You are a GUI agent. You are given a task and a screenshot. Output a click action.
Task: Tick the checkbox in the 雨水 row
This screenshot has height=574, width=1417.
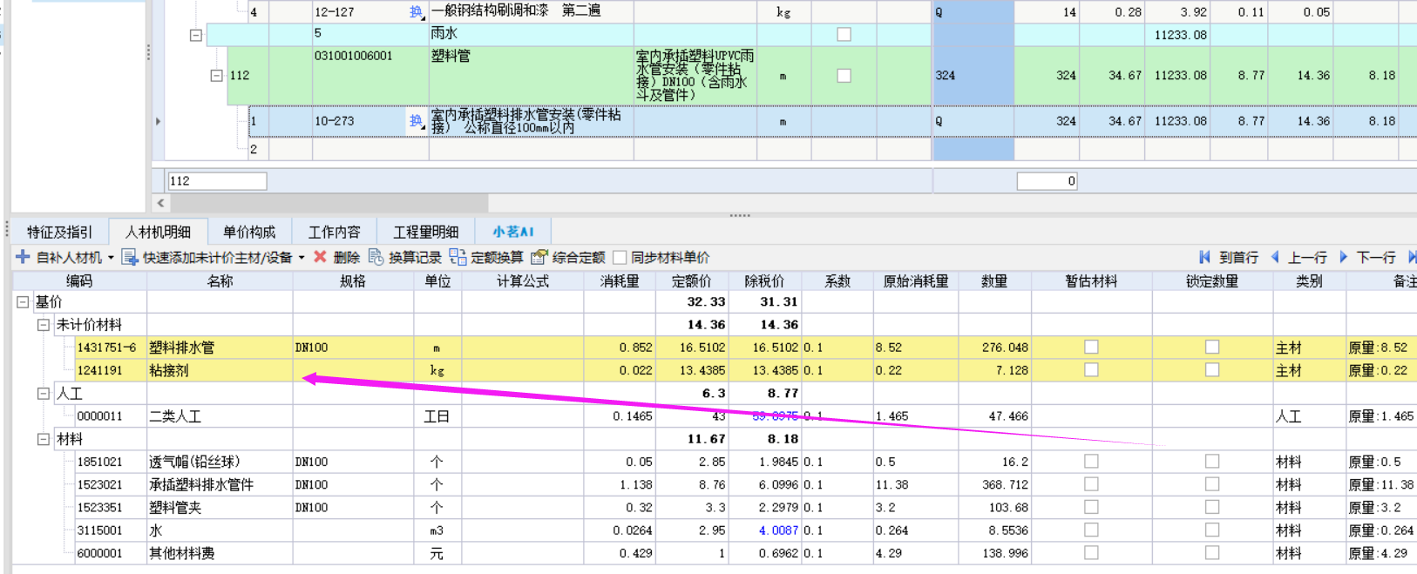pyautogui.click(x=844, y=34)
